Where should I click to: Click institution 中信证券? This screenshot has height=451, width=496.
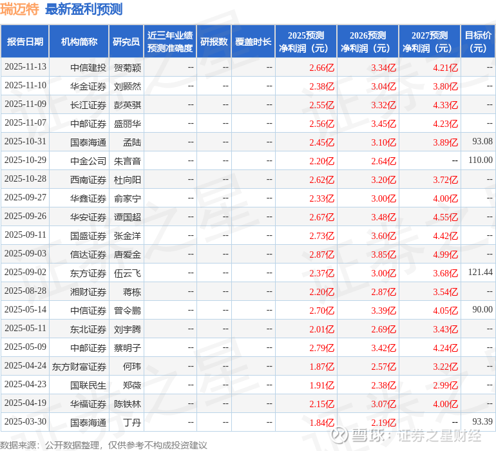[88, 311]
